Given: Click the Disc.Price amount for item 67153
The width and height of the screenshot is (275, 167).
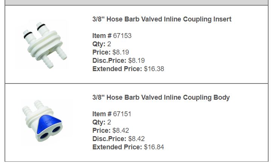Looking at the screenshot, I should [x=136, y=61].
